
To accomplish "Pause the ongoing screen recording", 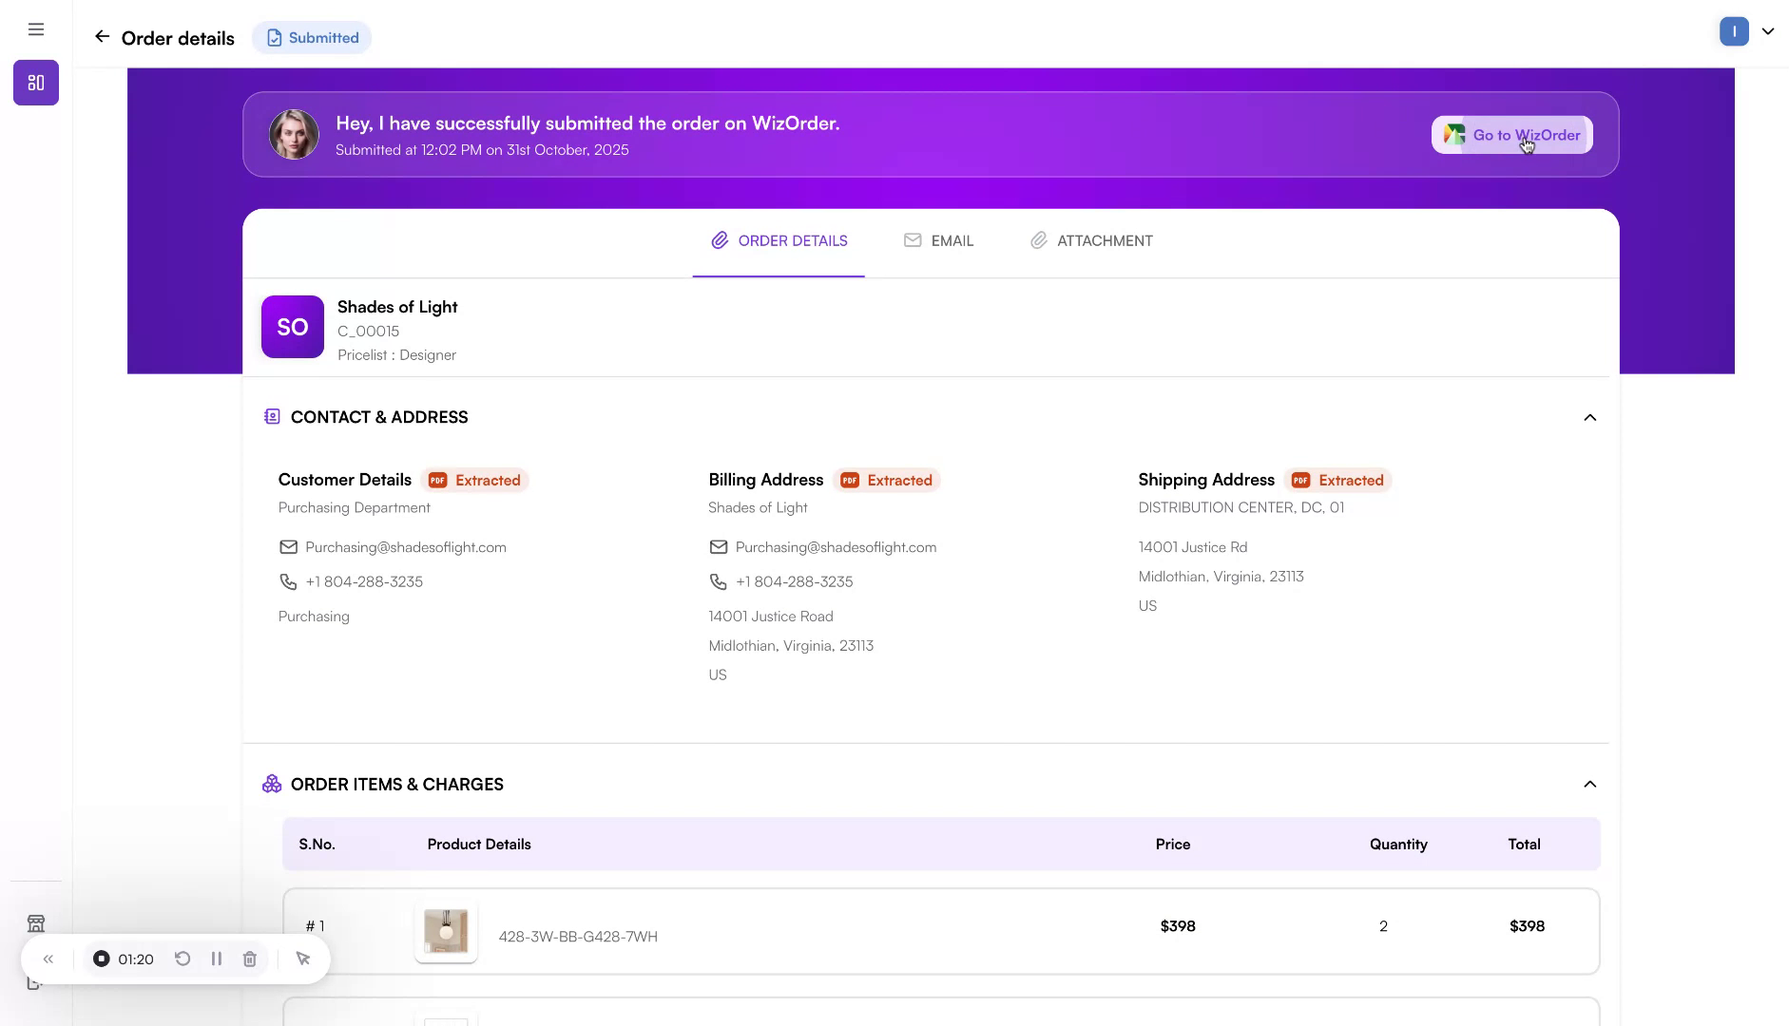I will coord(216,959).
